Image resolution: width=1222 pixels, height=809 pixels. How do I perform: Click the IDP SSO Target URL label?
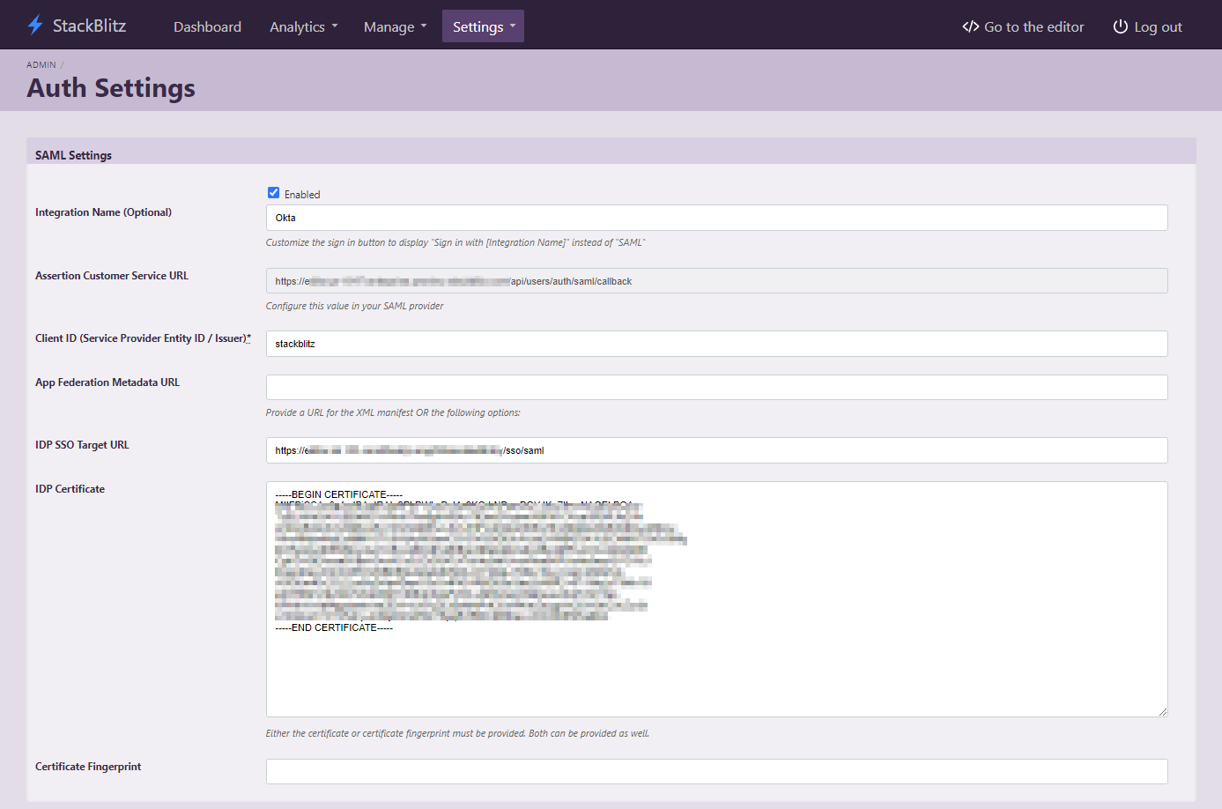[x=82, y=445]
